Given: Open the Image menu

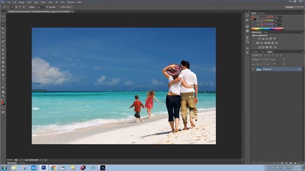Looking at the screenshot, I should pos(21,2).
